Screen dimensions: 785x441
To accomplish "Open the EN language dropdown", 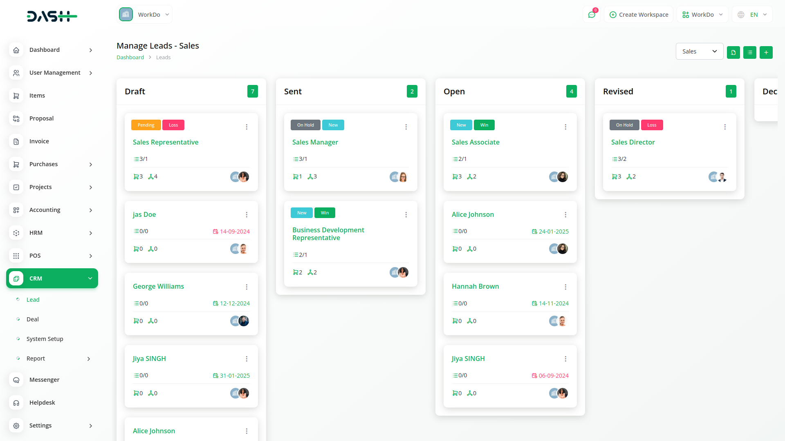I will click(751, 14).
